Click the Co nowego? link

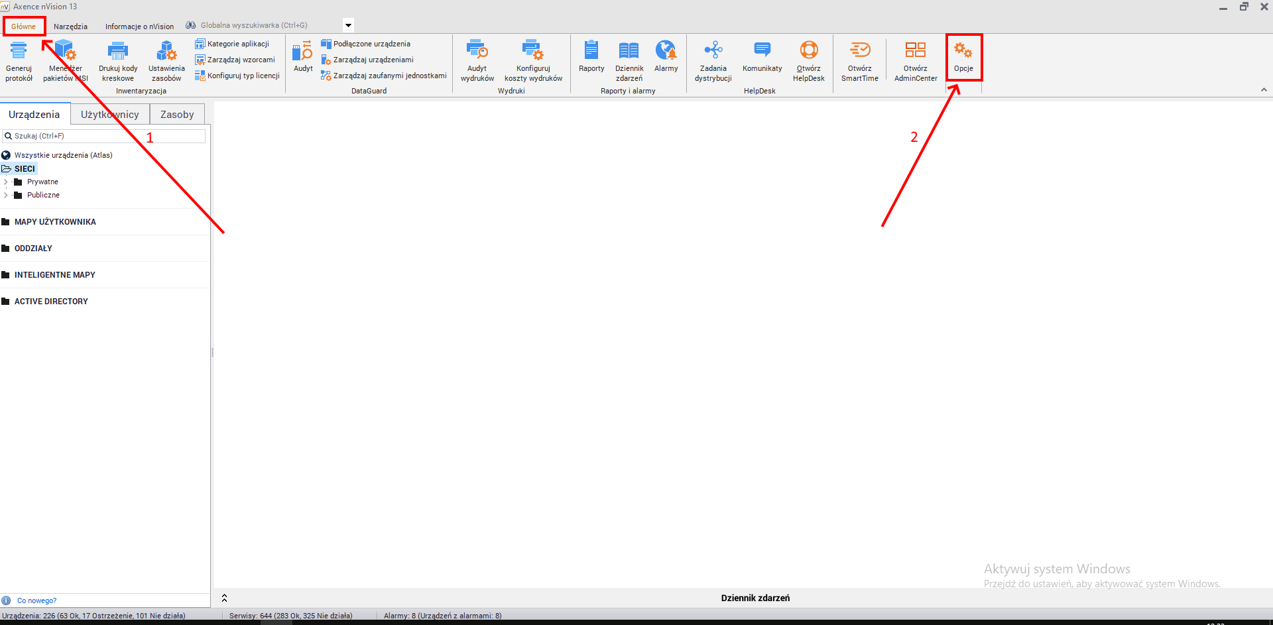point(36,600)
